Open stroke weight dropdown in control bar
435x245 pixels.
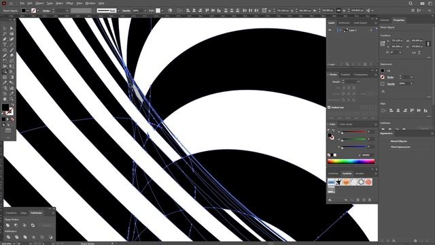tap(67, 11)
